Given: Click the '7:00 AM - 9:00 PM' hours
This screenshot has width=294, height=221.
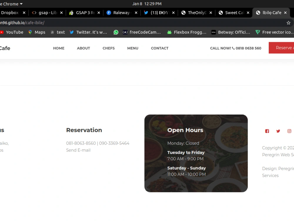Looking at the screenshot, I should tap(185, 159).
